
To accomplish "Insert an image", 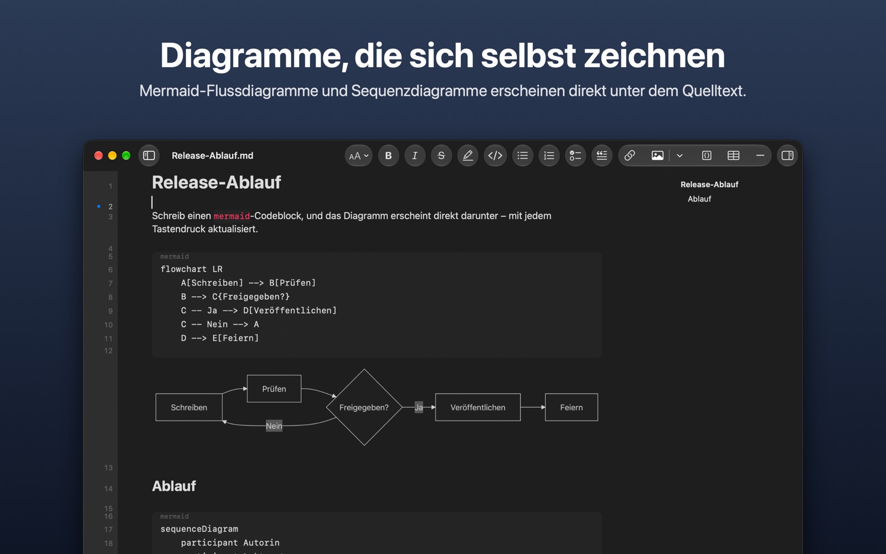I will tap(657, 156).
